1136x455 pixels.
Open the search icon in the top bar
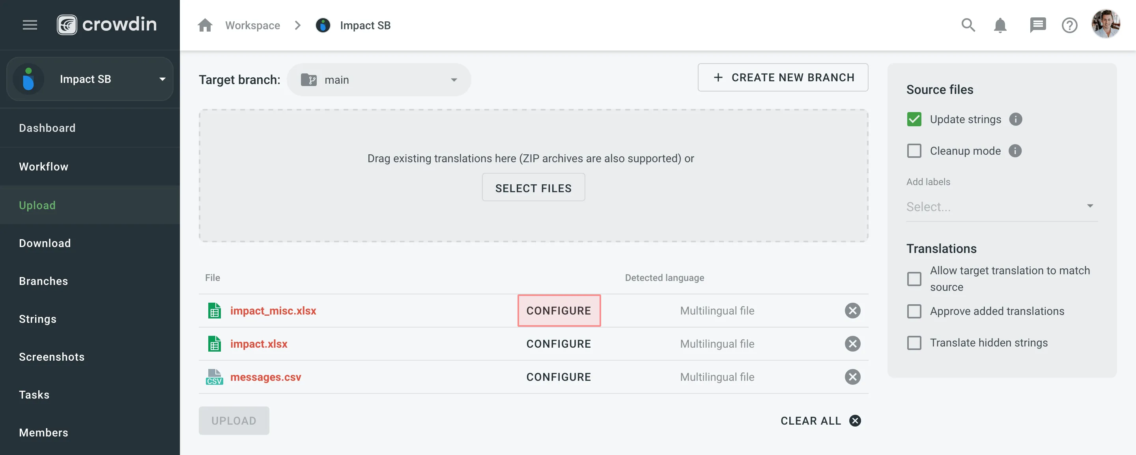[x=968, y=25]
